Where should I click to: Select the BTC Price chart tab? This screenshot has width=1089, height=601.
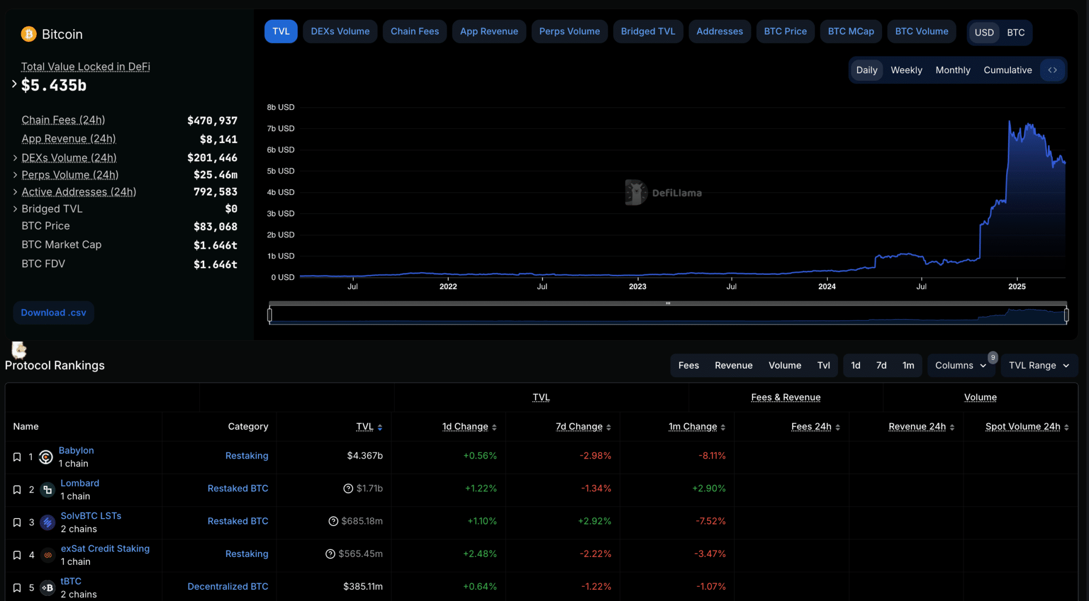point(785,31)
